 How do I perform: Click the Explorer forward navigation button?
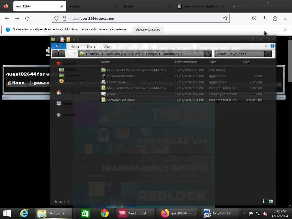[62, 54]
